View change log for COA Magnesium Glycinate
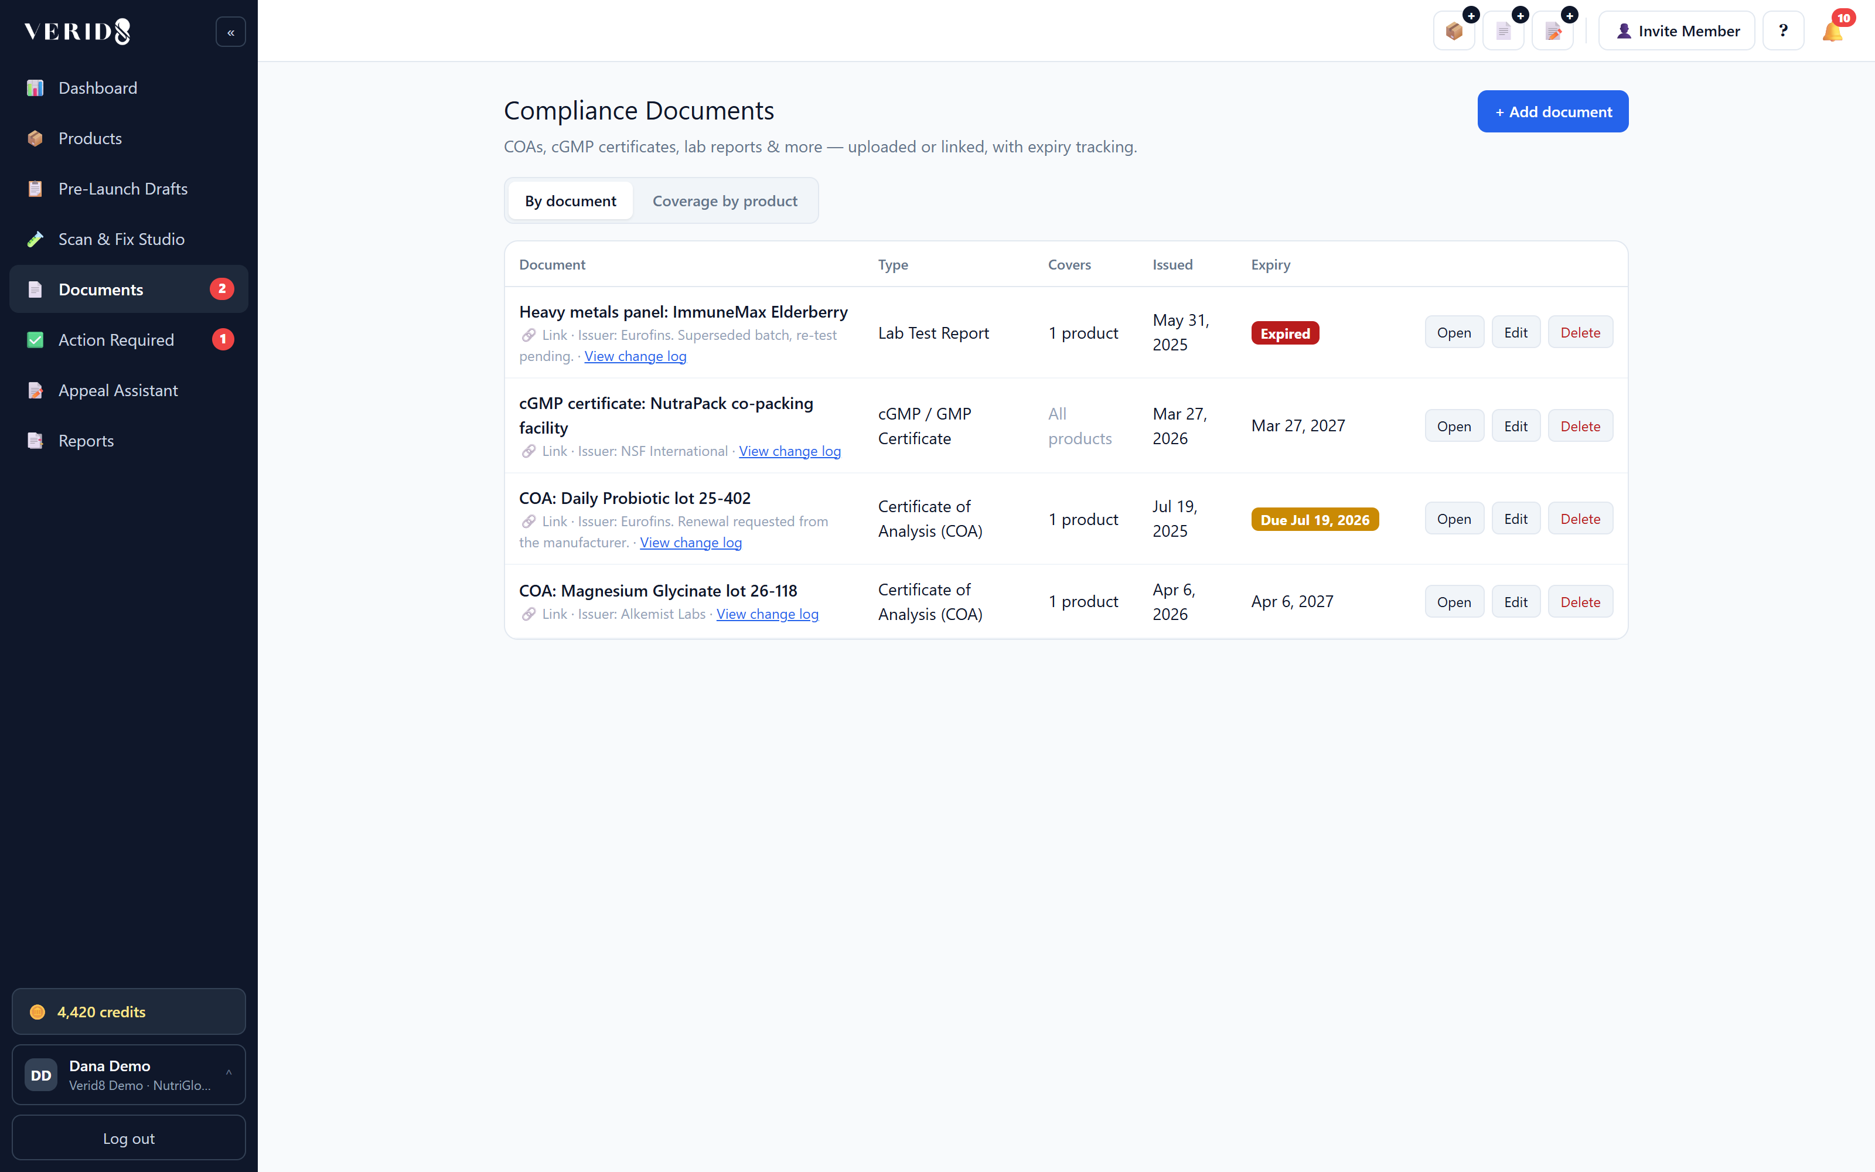This screenshot has width=1875, height=1172. pyautogui.click(x=767, y=614)
